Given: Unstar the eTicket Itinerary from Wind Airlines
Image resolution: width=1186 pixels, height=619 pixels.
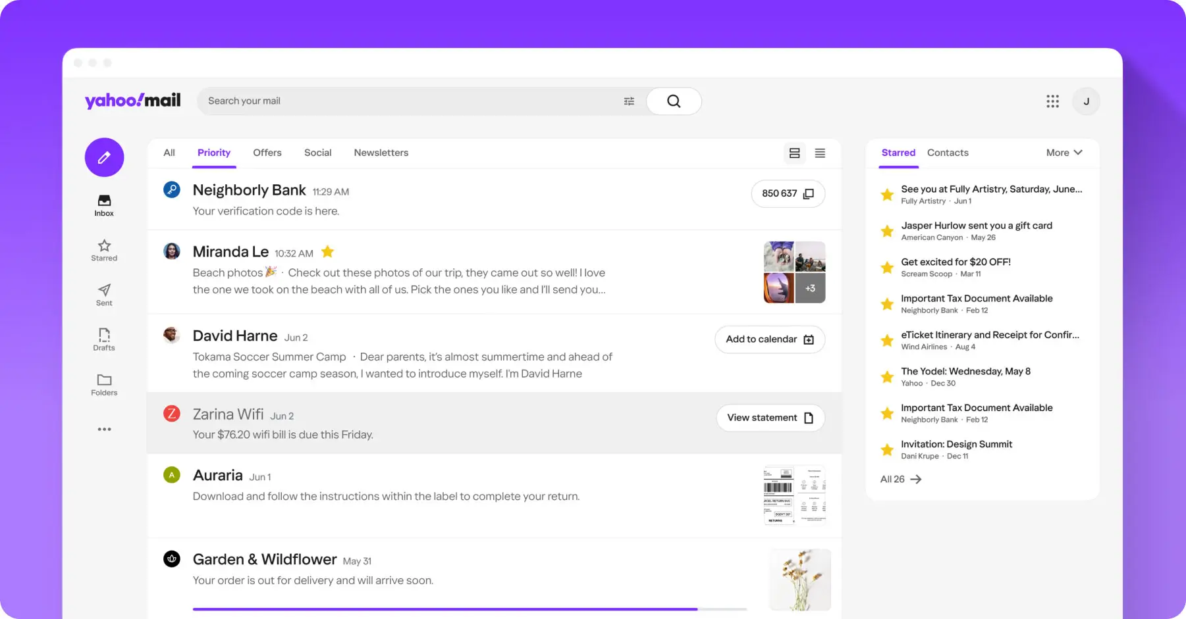Looking at the screenshot, I should (x=887, y=340).
